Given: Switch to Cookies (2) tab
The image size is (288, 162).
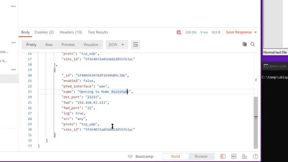Looking at the screenshot, I should tap(44, 32).
